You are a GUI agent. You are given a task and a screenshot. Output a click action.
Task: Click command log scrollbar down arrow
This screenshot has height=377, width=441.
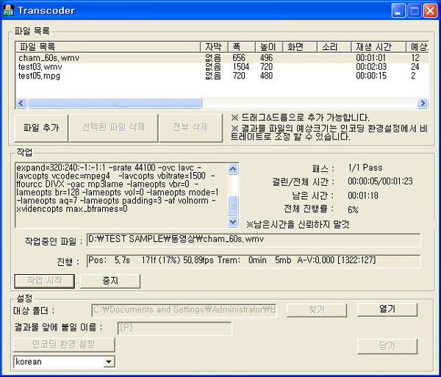point(233,222)
